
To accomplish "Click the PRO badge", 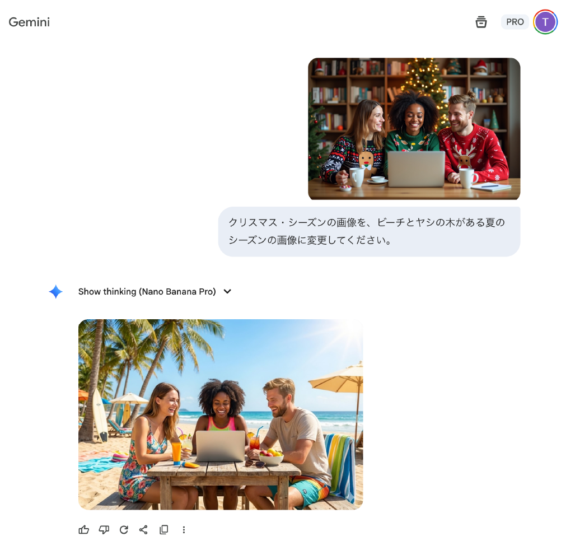I will pyautogui.click(x=515, y=22).
